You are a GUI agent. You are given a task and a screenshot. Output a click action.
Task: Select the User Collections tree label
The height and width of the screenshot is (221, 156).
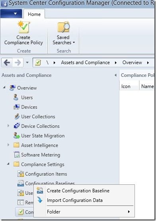(x=38, y=117)
